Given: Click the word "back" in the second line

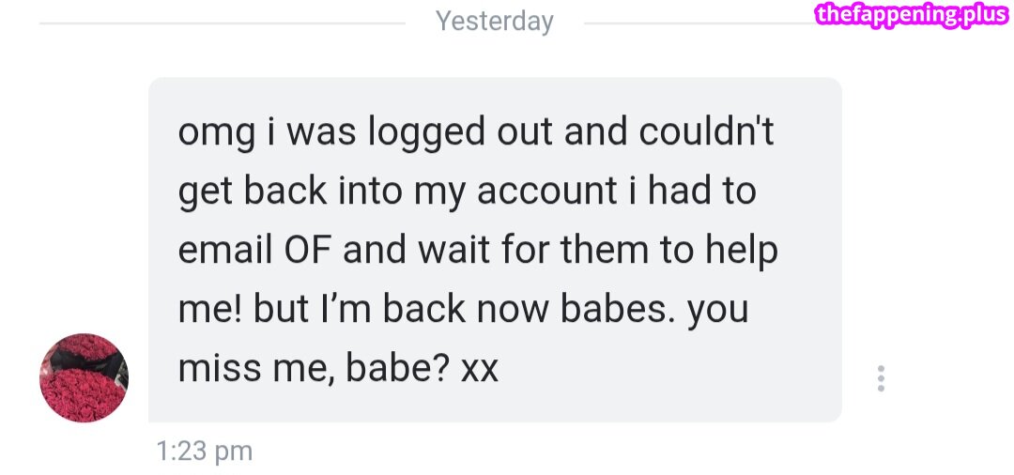Looking at the screenshot, I should pos(287,192).
